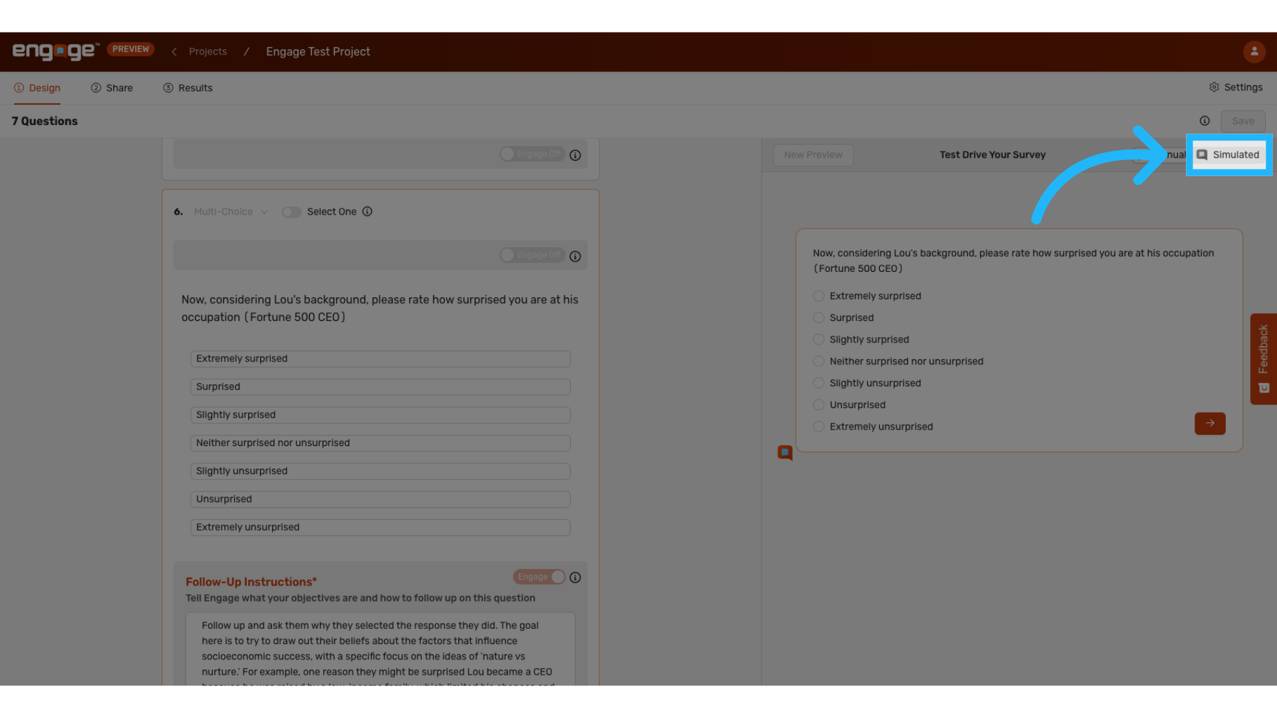Open the Feedback side tab
1277x718 pixels.
point(1263,359)
